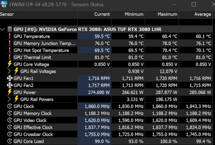Click the minimum GPU Crossbar Clock 1,725.0 MHz
Screen dimensions: 215x145
(x=131, y=134)
